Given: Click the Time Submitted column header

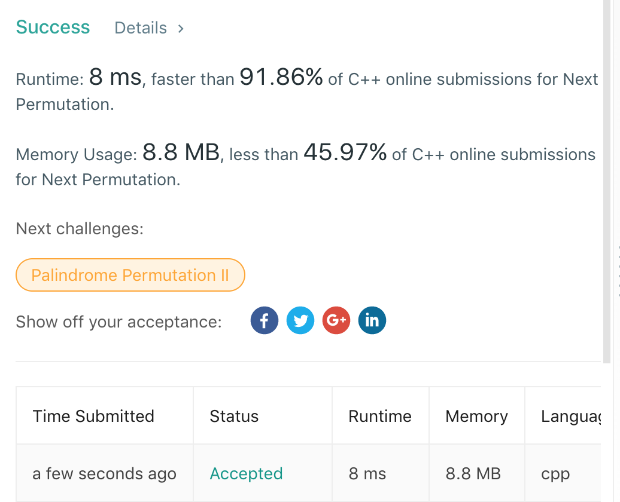Looking at the screenshot, I should click(x=93, y=417).
